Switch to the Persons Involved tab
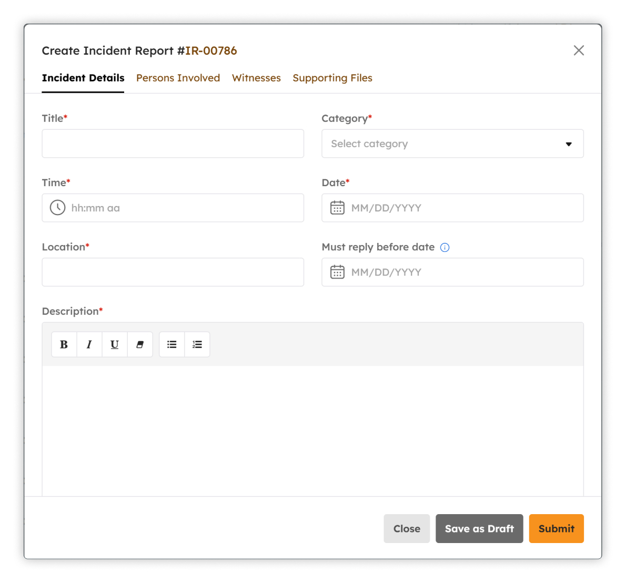Viewport: 626px width, 583px height. pos(178,78)
